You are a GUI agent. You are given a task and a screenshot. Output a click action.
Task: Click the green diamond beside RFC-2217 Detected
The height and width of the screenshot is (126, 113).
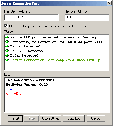(x=7, y=51)
